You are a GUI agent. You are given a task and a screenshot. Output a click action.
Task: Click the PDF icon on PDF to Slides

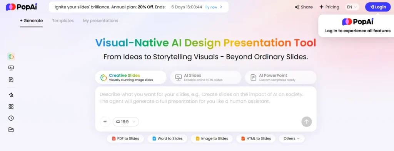[114, 138]
